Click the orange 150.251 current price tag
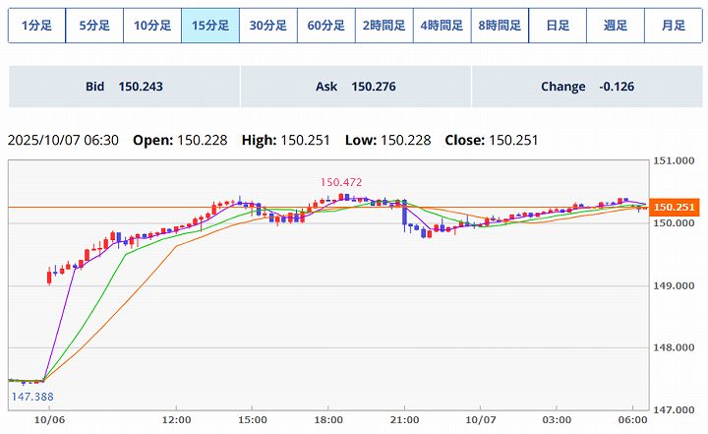This screenshot has height=434, width=708. [675, 208]
